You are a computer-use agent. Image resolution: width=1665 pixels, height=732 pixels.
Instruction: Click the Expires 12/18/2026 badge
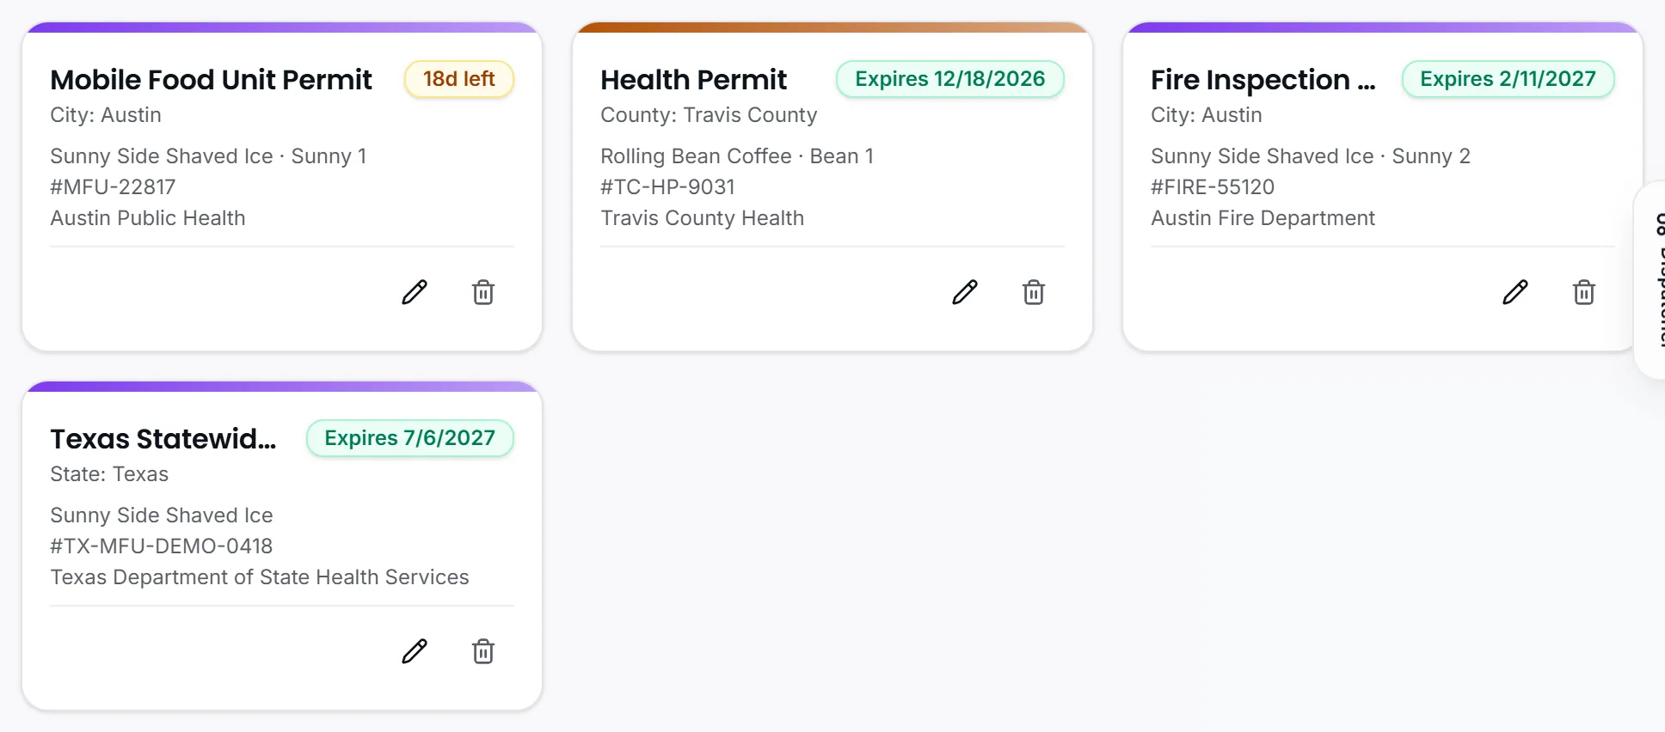pos(950,79)
